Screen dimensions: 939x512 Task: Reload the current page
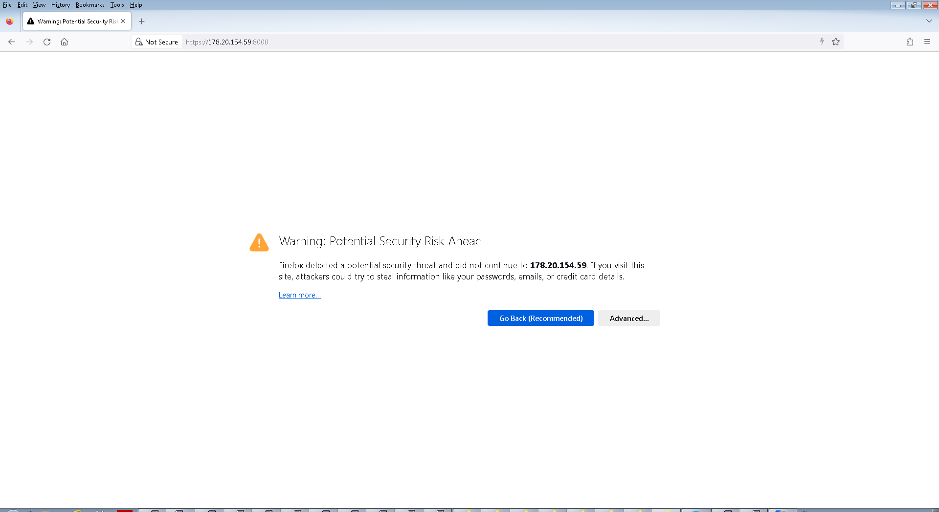(x=47, y=42)
